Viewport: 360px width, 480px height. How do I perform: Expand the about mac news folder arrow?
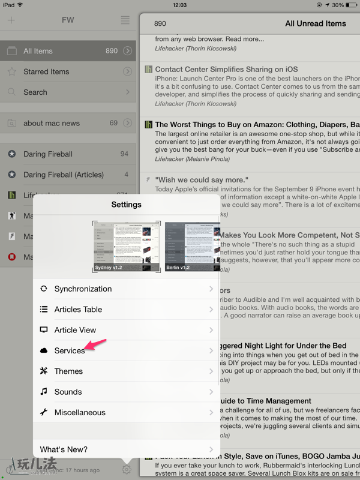point(127,124)
